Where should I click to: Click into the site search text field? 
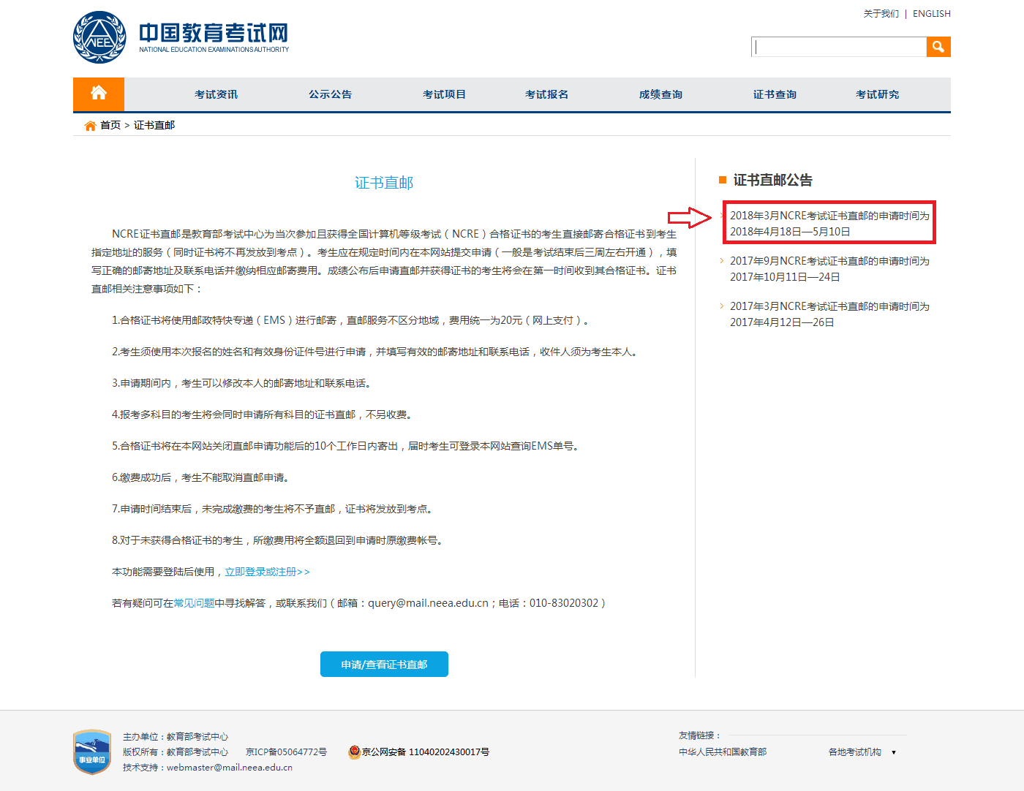coord(839,47)
